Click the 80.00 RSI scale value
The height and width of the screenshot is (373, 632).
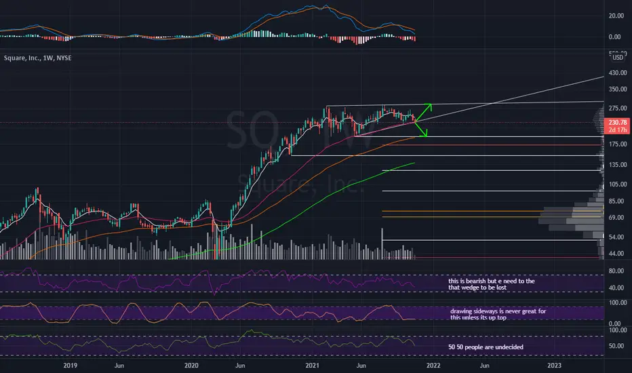click(x=616, y=271)
